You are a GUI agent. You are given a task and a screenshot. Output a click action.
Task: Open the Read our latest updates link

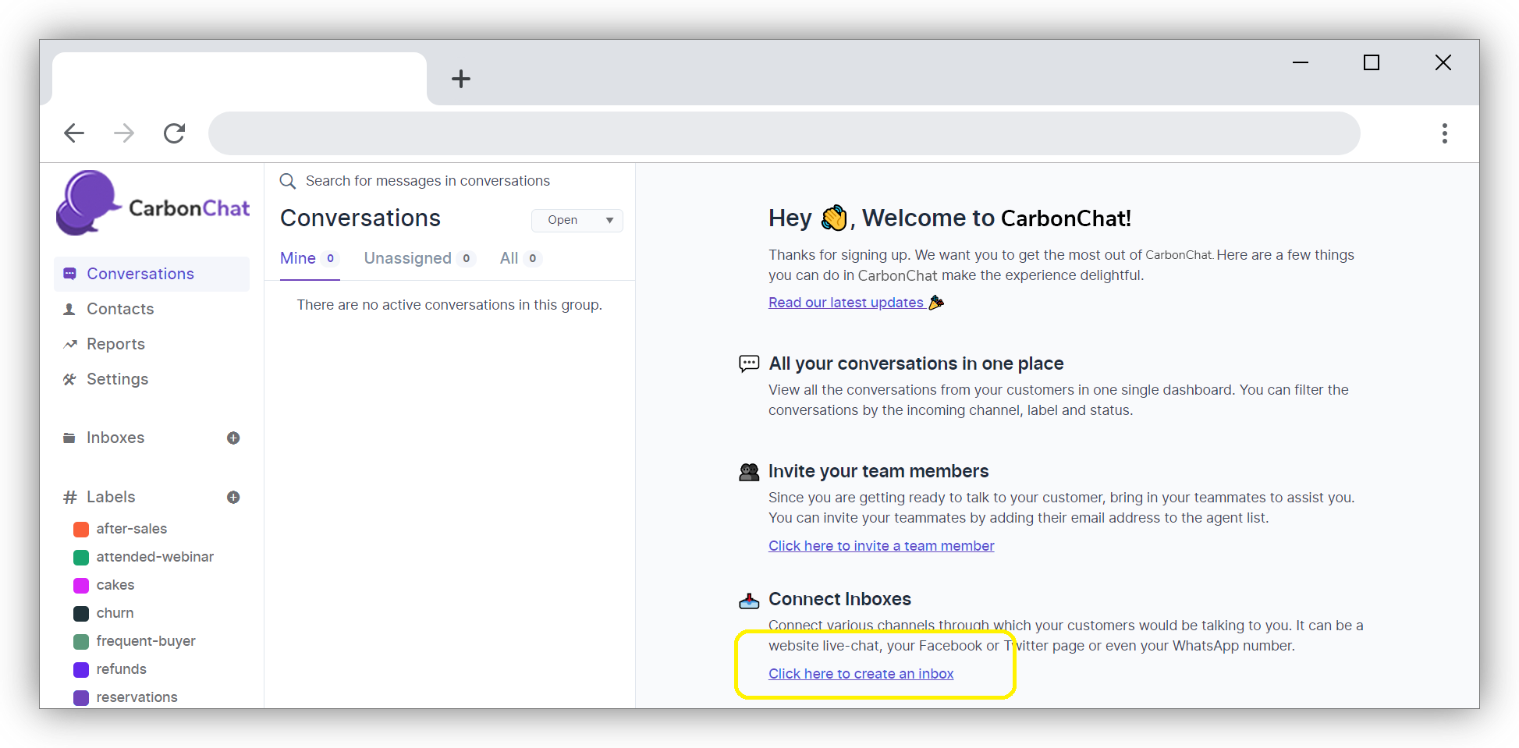click(846, 303)
